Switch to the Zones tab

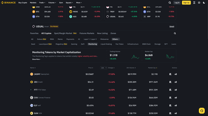(x=113, y=33)
